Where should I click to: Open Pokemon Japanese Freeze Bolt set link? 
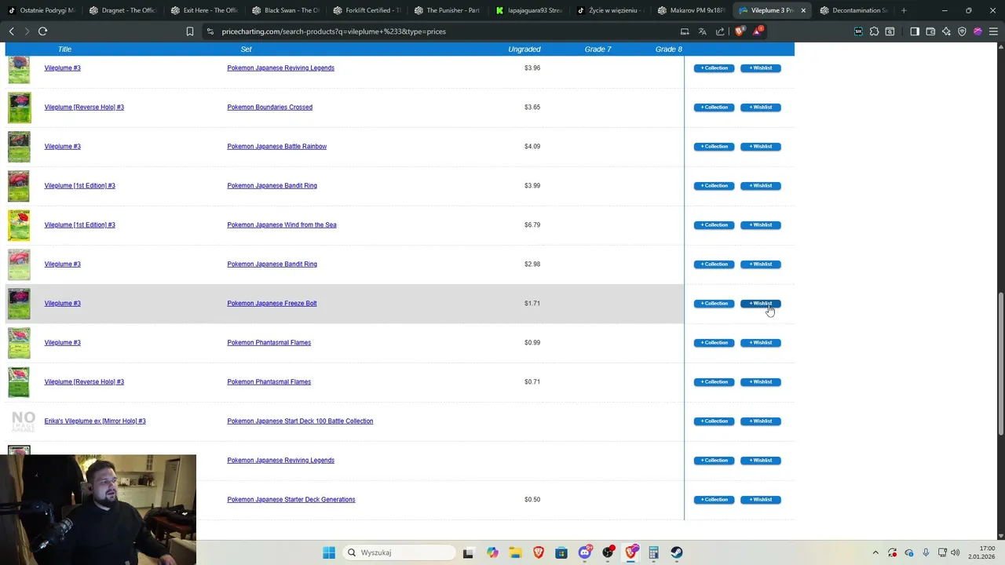click(x=272, y=304)
